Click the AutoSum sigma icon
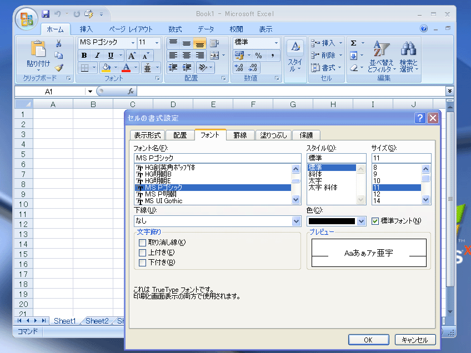Viewport: 471px width, 353px height. (x=353, y=43)
